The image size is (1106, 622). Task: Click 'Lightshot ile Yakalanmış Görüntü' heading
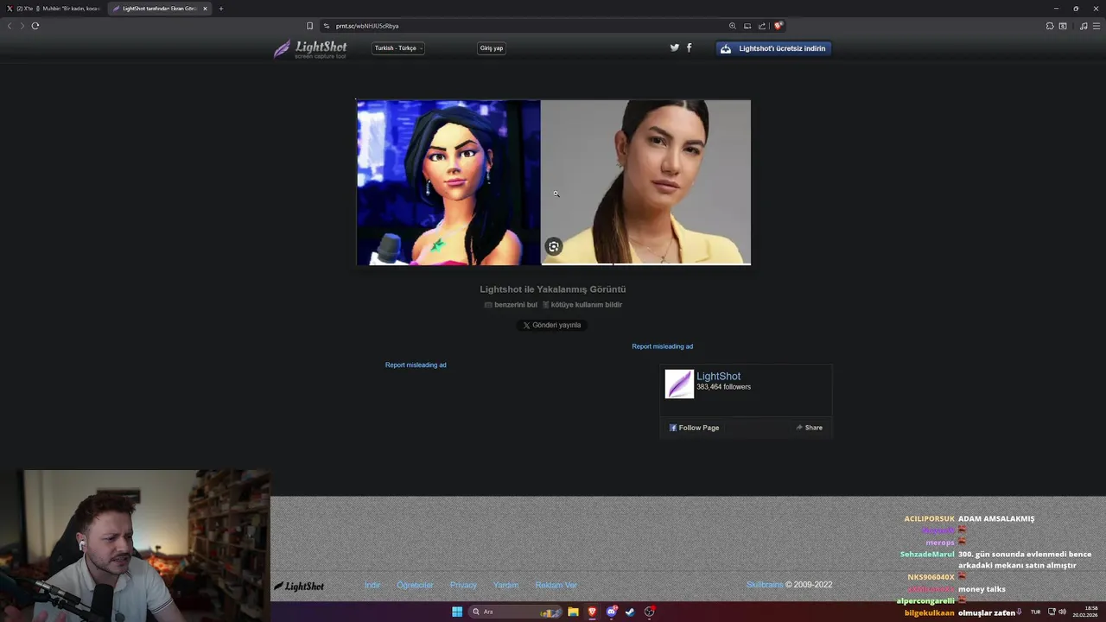click(553, 289)
